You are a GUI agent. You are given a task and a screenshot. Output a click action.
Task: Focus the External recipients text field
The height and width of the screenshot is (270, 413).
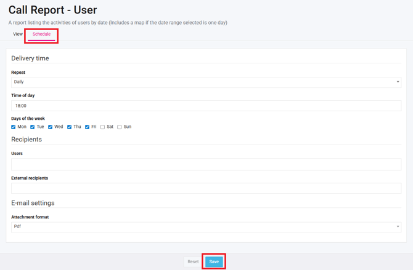pyautogui.click(x=206, y=188)
